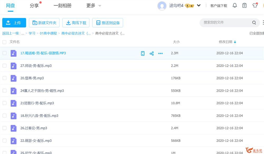Push 17.蜀道难 file to phone device icon
Screen dimensions: 264x154
(143, 53)
